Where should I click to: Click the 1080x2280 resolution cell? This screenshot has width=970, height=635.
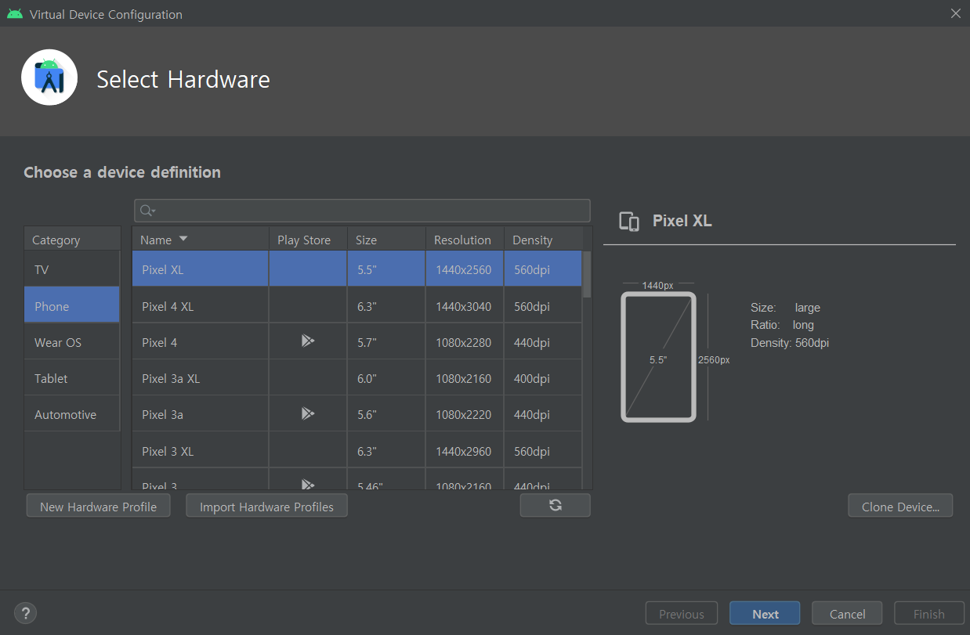coord(465,342)
